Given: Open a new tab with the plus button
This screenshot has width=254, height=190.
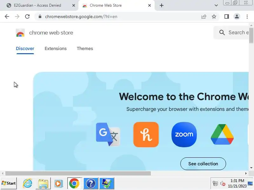Looking at the screenshot, I should pyautogui.click(x=162, y=5).
